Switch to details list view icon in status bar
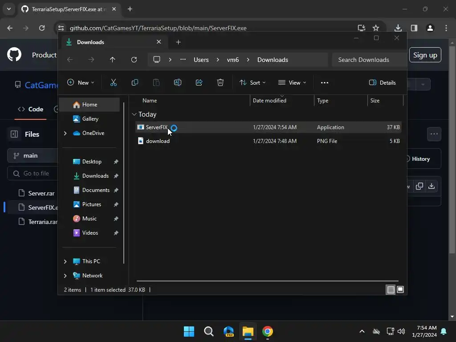The image size is (456, 342). click(x=391, y=289)
